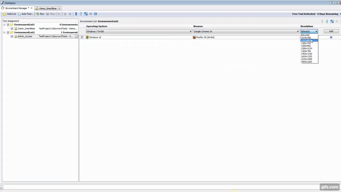The height and width of the screenshot is (192, 341).
Task: Click the Browser column header
Action: tap(198, 26)
